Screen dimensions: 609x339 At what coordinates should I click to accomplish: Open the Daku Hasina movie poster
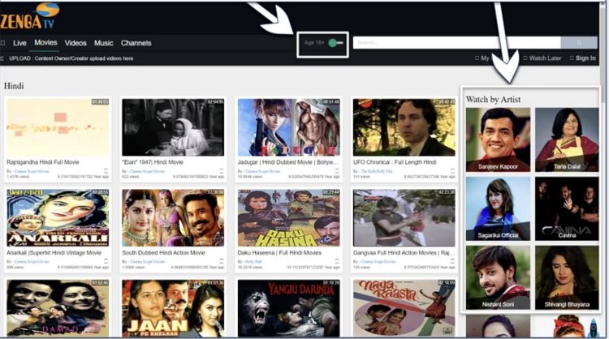(x=288, y=217)
